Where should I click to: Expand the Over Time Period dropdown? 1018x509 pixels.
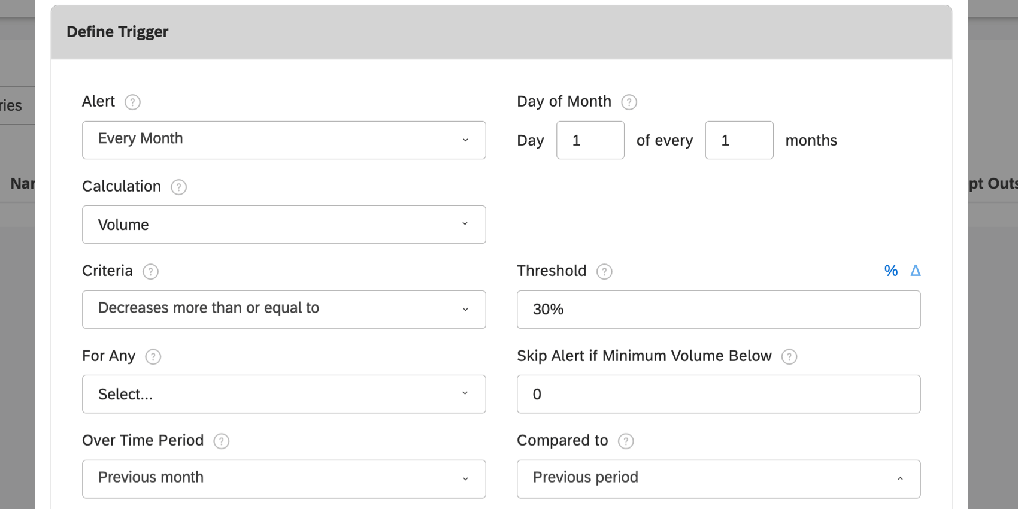[284, 479]
